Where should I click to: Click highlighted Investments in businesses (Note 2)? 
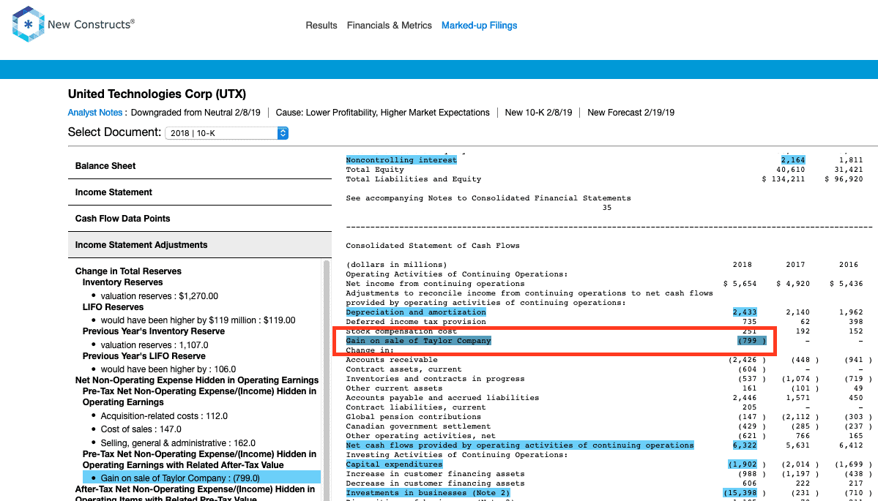pyautogui.click(x=428, y=493)
